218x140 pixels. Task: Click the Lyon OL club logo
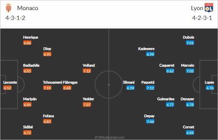[209, 8]
